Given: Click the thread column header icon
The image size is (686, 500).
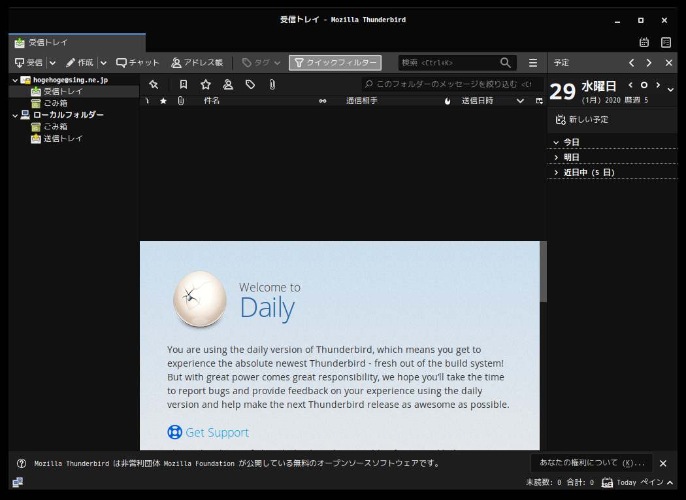Looking at the screenshot, I should click(x=148, y=101).
